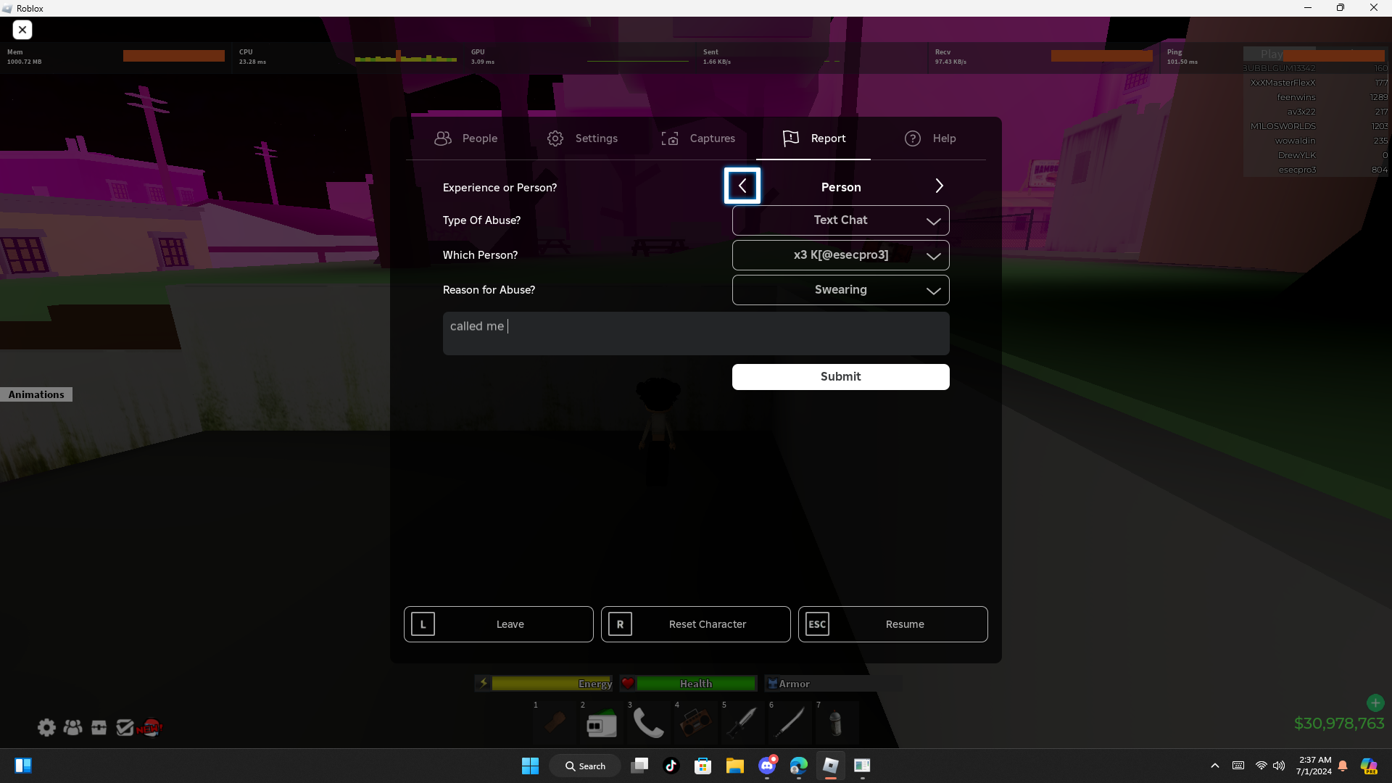
Task: Open TikTok from the taskbar
Action: 671,766
